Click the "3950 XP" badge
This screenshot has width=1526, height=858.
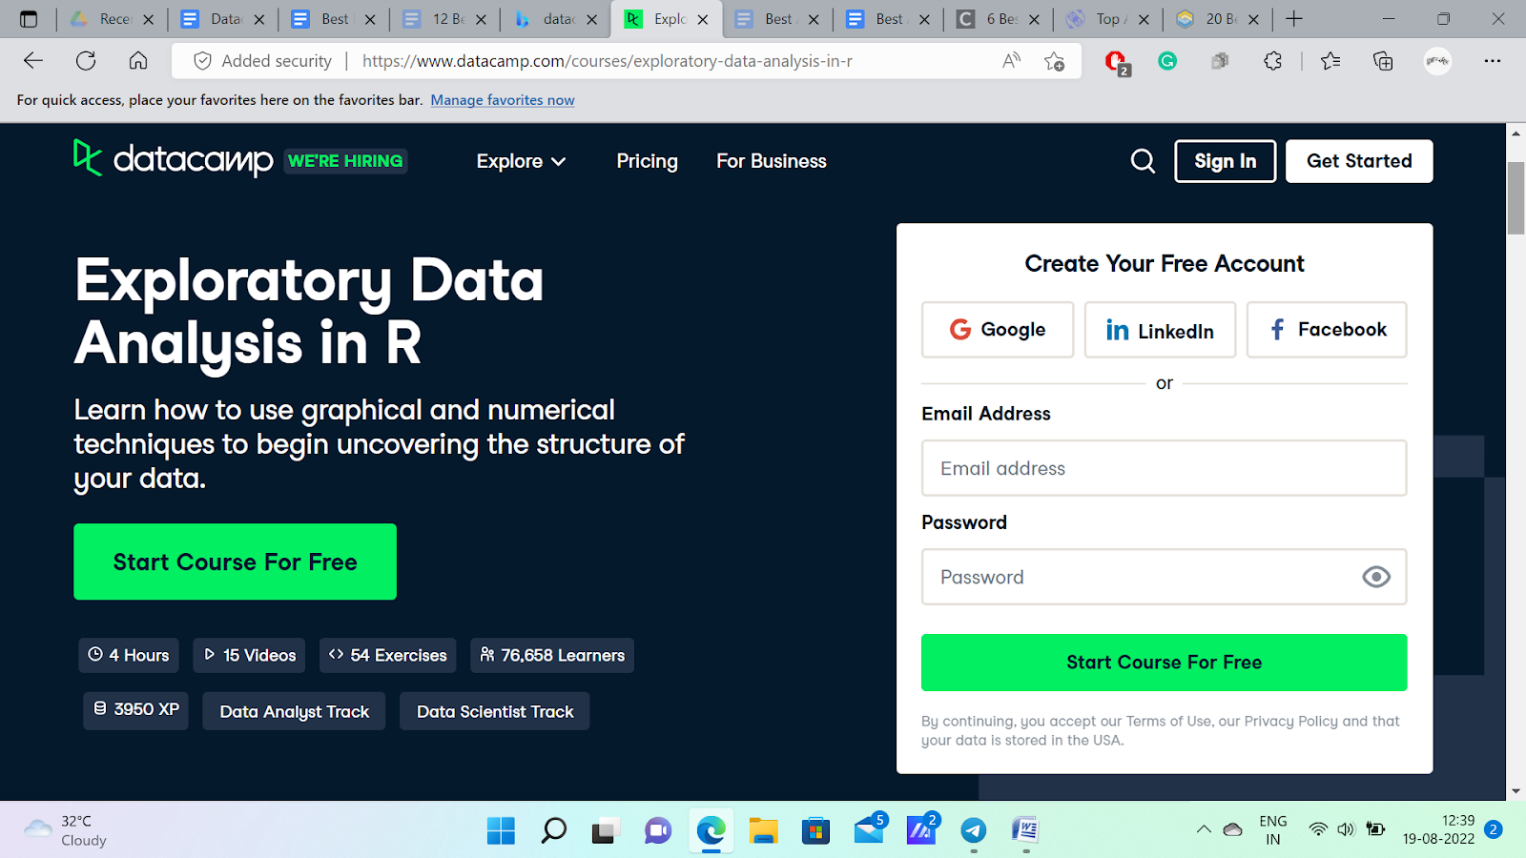[x=136, y=710]
